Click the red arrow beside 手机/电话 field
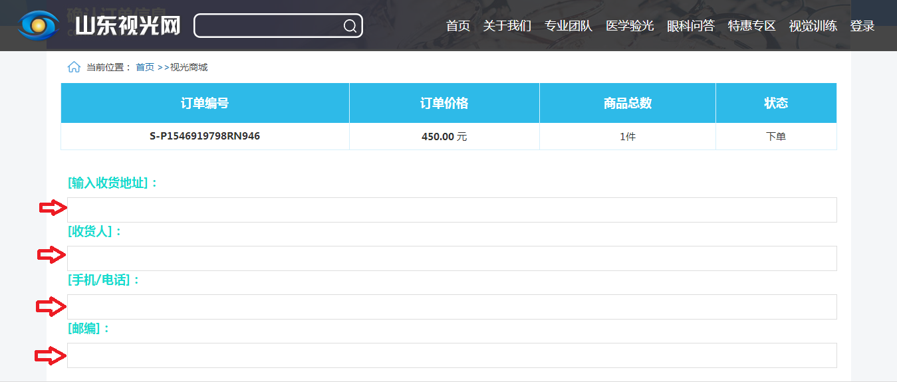 [x=51, y=306]
